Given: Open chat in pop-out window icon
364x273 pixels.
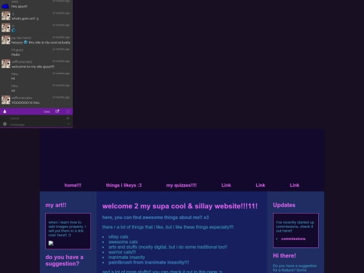Looking at the screenshot, I should [x=57, y=111].
